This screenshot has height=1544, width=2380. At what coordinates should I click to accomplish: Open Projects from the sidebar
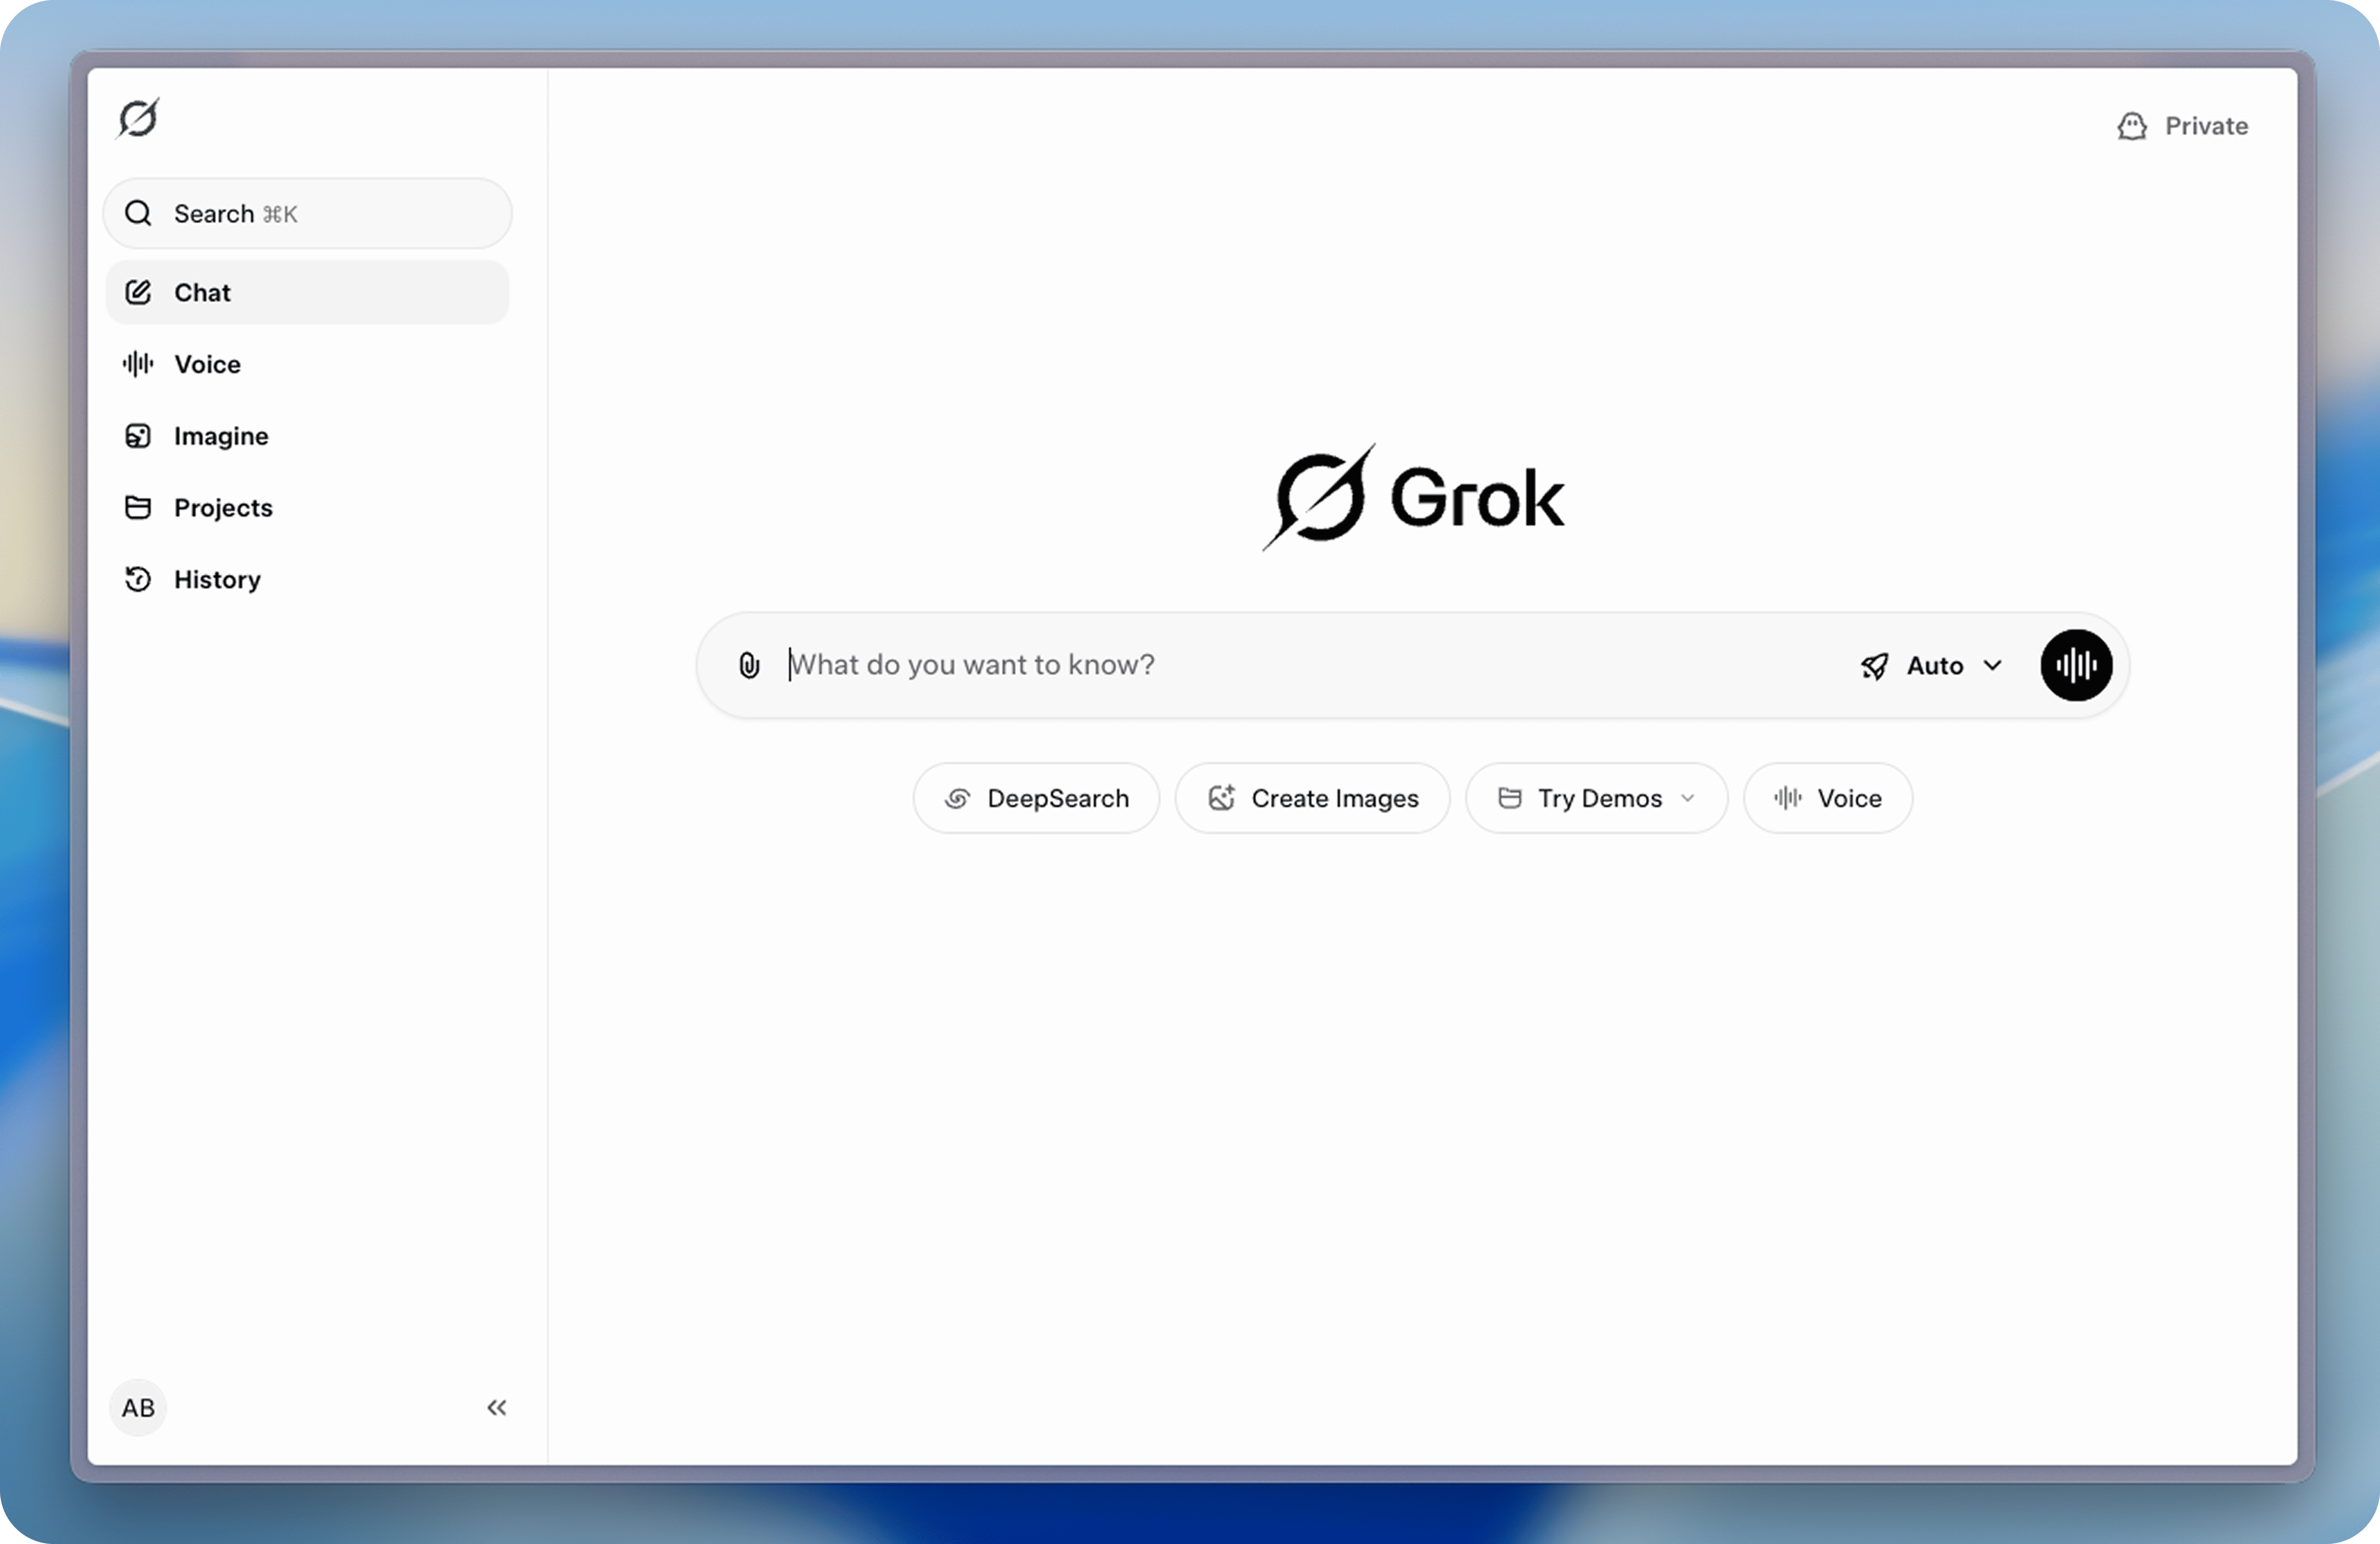point(222,508)
